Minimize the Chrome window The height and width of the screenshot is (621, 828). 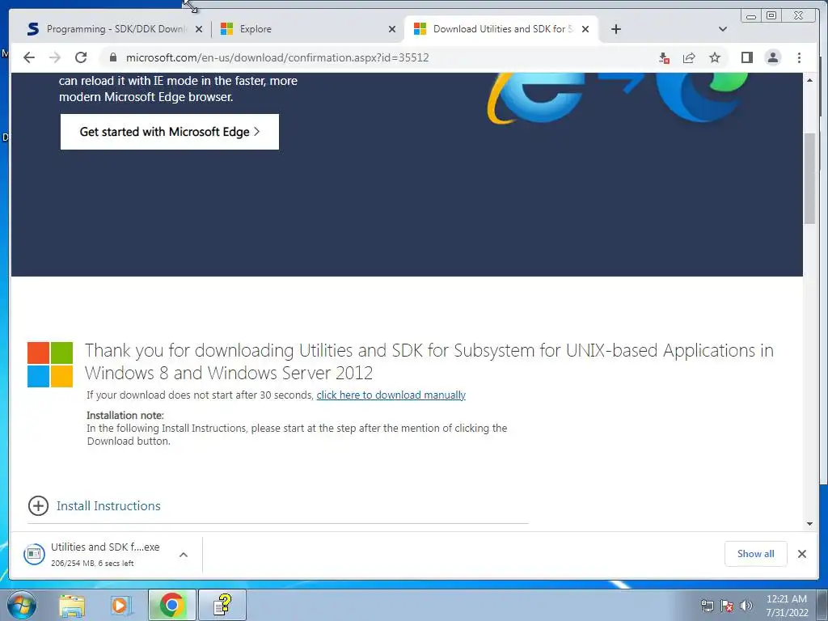(x=751, y=16)
